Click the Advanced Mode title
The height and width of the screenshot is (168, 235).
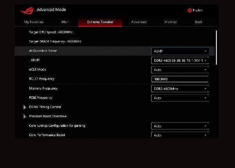coord(51,9)
